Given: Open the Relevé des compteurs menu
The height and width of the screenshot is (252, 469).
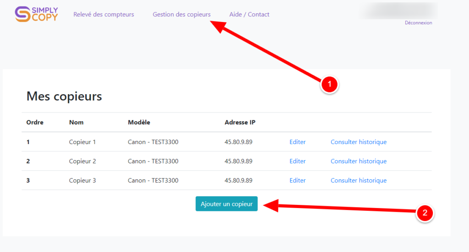Looking at the screenshot, I should tap(104, 15).
